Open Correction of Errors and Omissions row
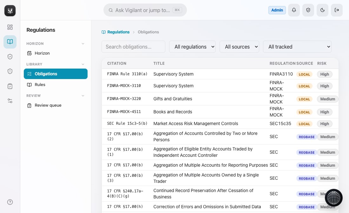The height and width of the screenshot is (213, 349). click(207, 207)
